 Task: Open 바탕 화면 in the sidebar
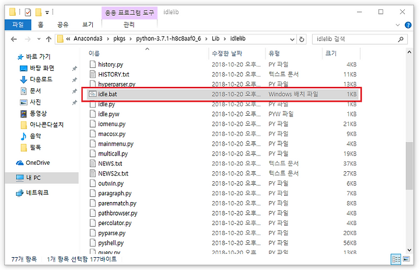click(x=42, y=68)
